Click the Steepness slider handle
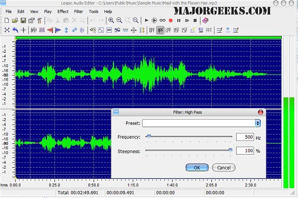 [x=230, y=150]
